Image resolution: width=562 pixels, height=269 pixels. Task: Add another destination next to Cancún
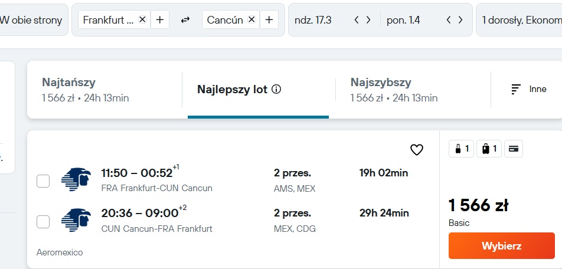269,19
